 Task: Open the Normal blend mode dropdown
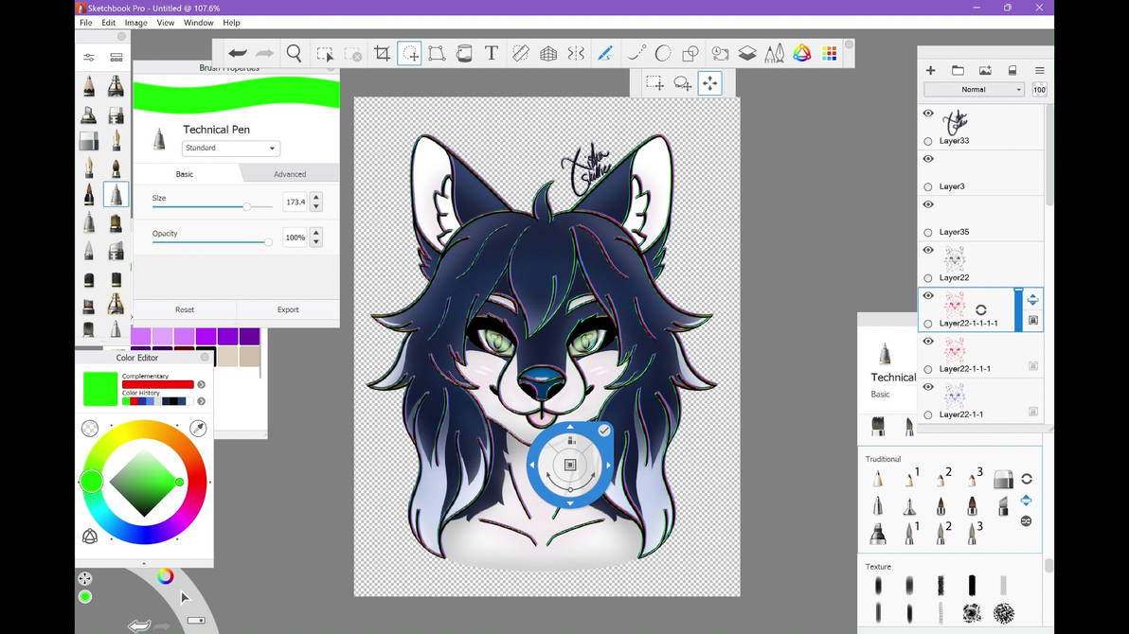click(x=974, y=89)
